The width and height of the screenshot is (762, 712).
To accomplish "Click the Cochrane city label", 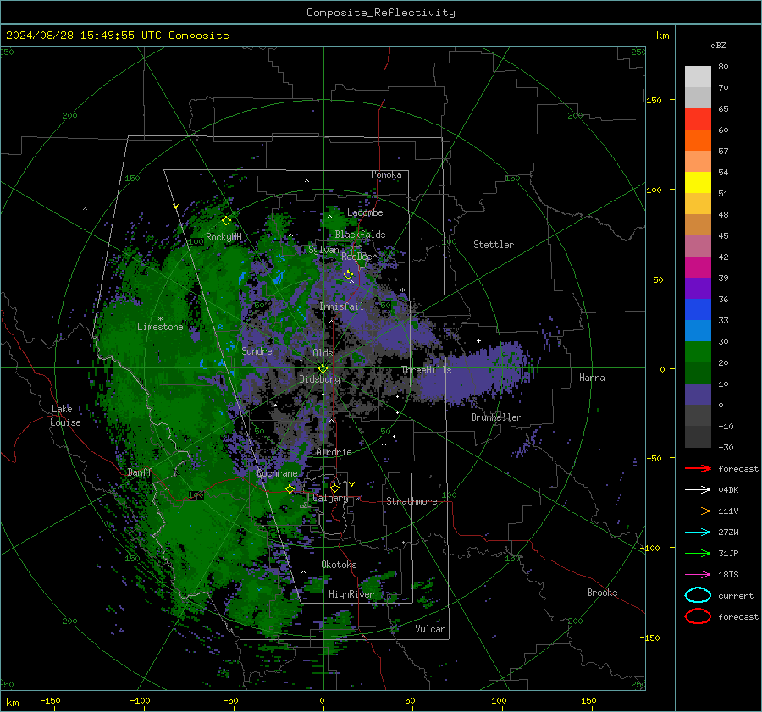I will pos(277,473).
